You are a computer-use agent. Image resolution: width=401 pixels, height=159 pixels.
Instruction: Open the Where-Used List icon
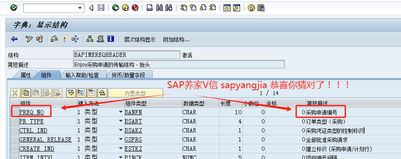(x=75, y=39)
